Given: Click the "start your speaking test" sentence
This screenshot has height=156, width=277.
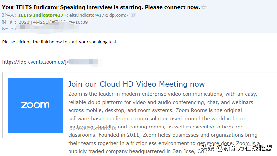Looking at the screenshot, I should click(x=60, y=42).
